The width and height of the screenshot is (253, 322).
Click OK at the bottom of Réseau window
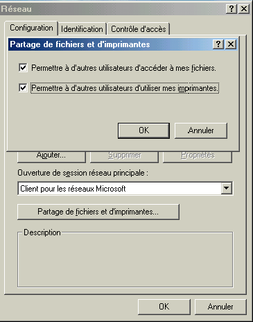tap(164, 307)
